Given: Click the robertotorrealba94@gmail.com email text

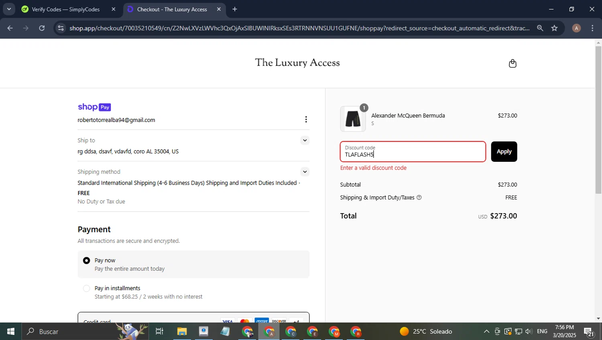Looking at the screenshot, I should point(116,120).
